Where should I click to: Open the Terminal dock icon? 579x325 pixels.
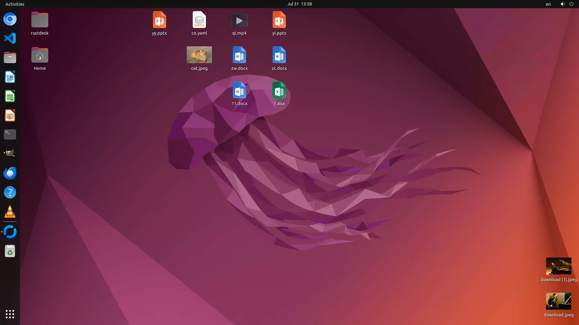click(x=10, y=134)
